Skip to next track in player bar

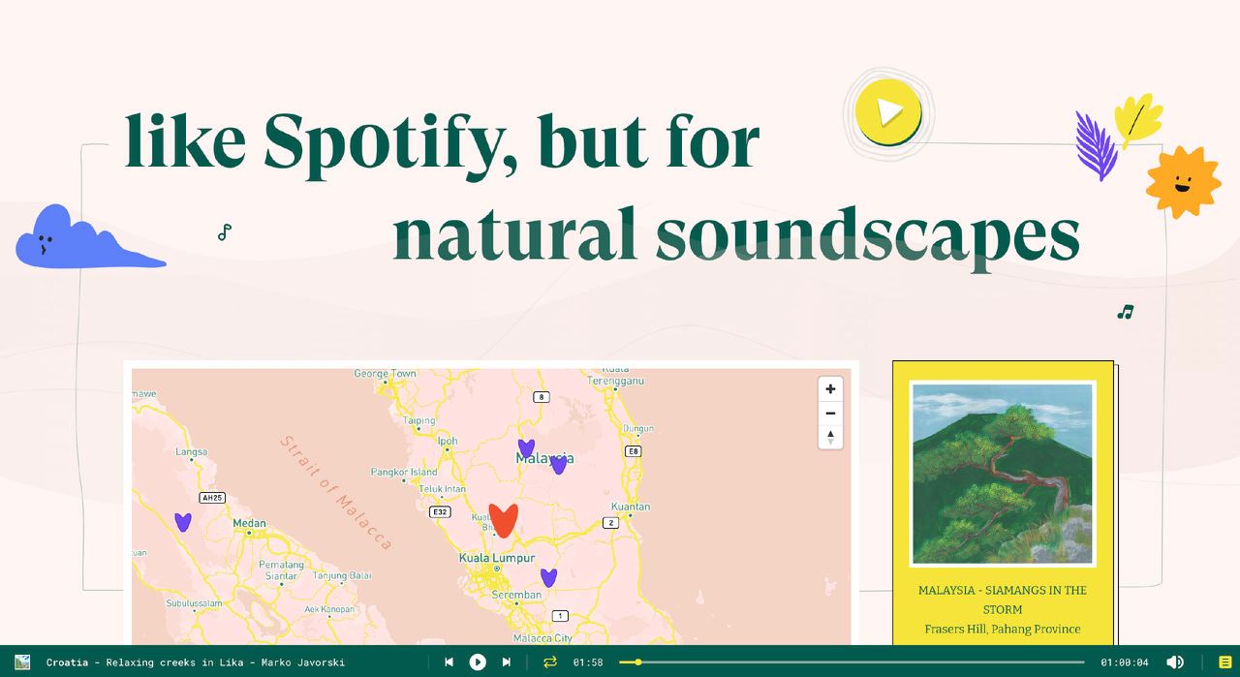pyautogui.click(x=506, y=662)
